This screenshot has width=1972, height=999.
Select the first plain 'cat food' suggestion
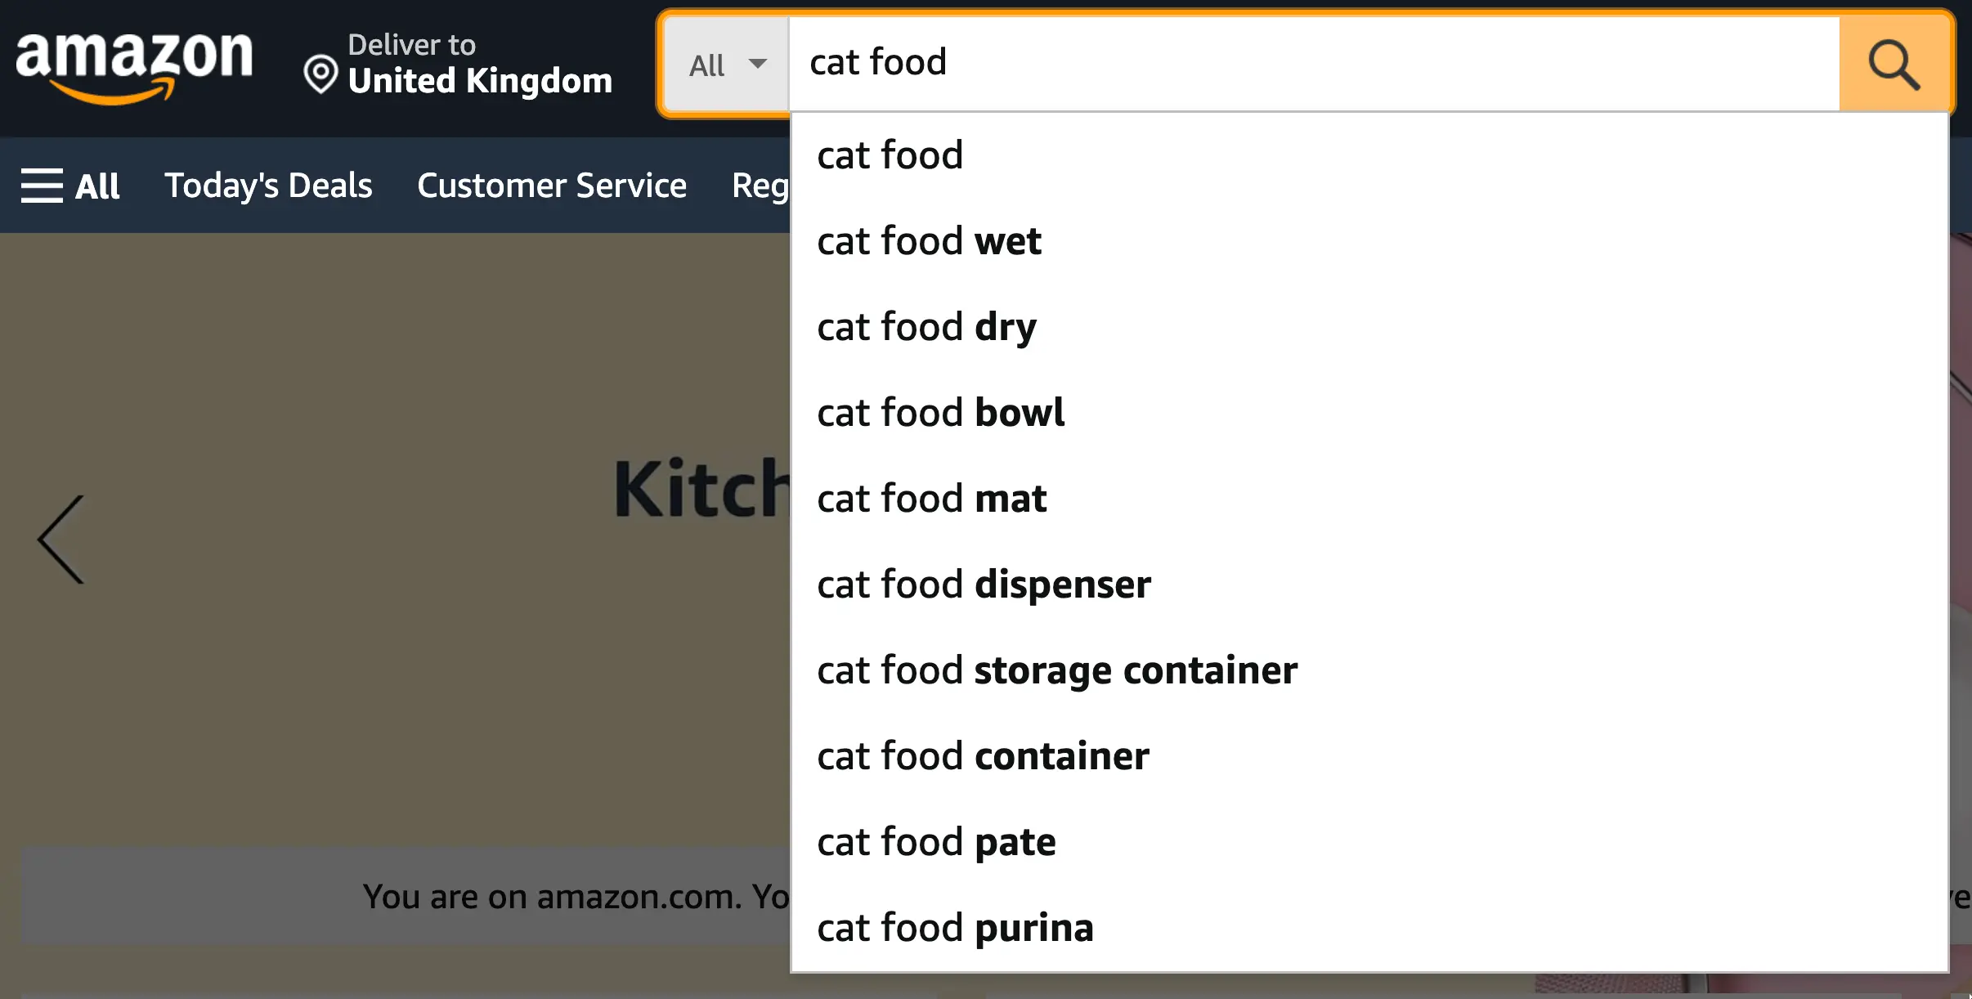(x=890, y=155)
